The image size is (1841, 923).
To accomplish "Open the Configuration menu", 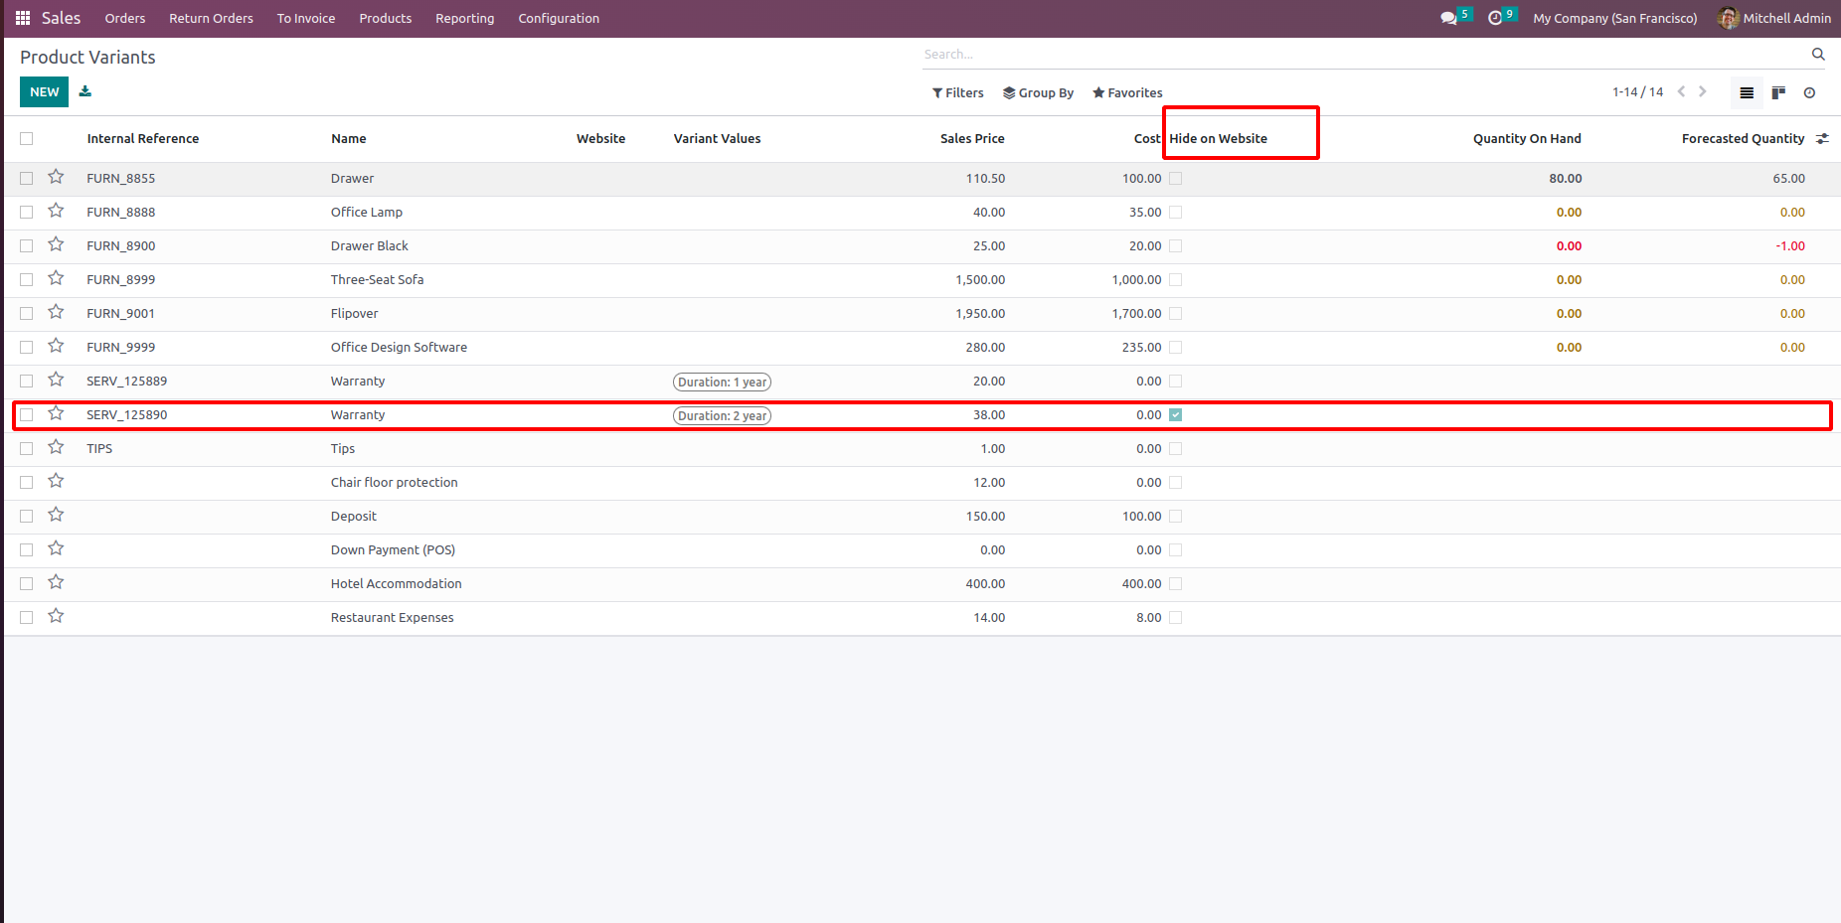I will (559, 18).
